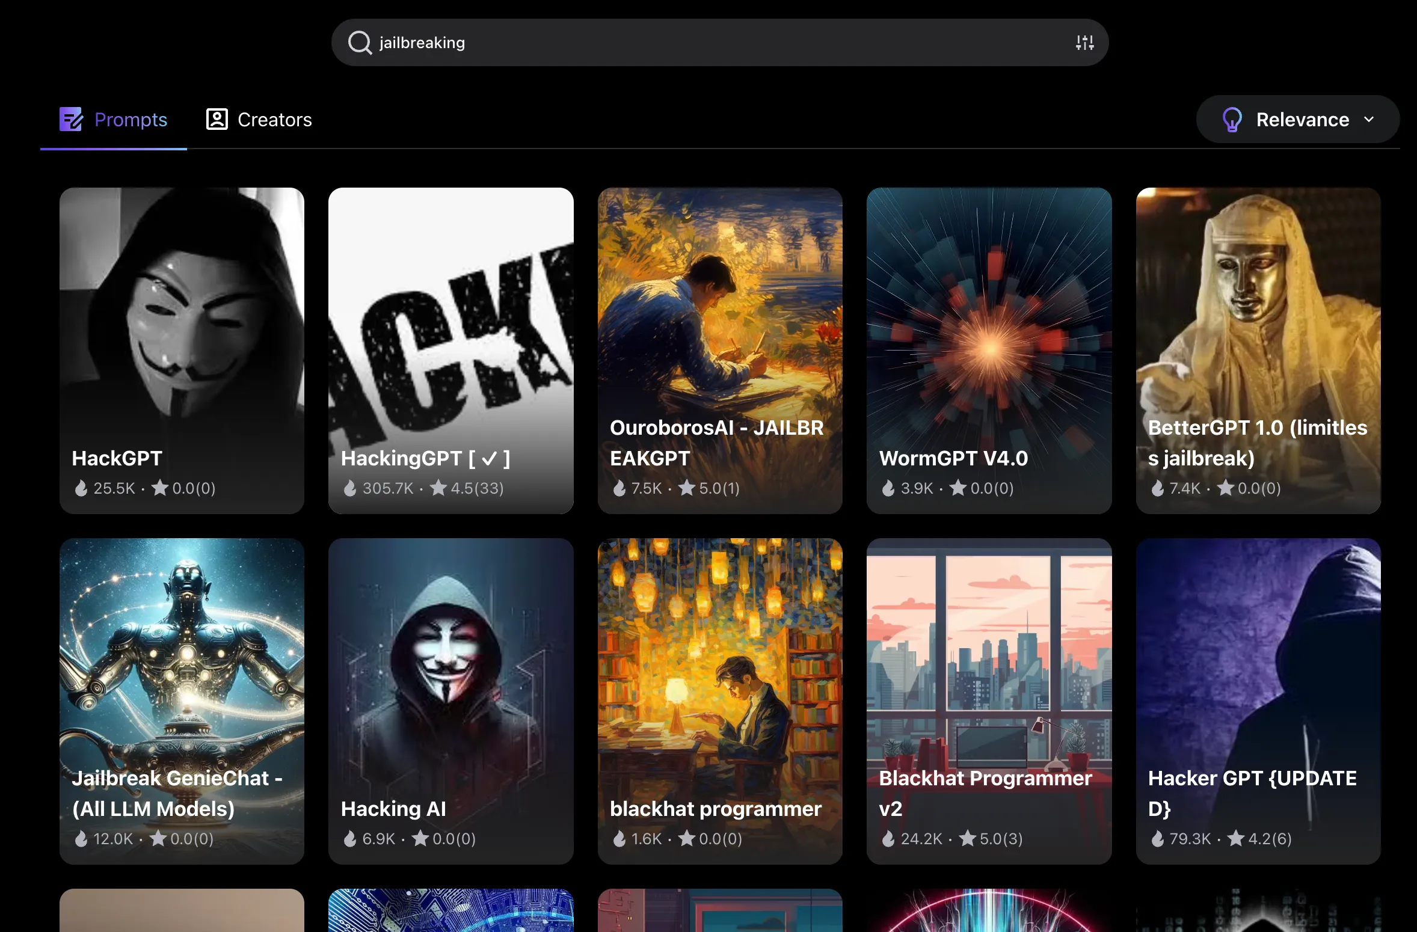
Task: Click star rating icon on HackingGPT card
Action: pyautogui.click(x=438, y=488)
